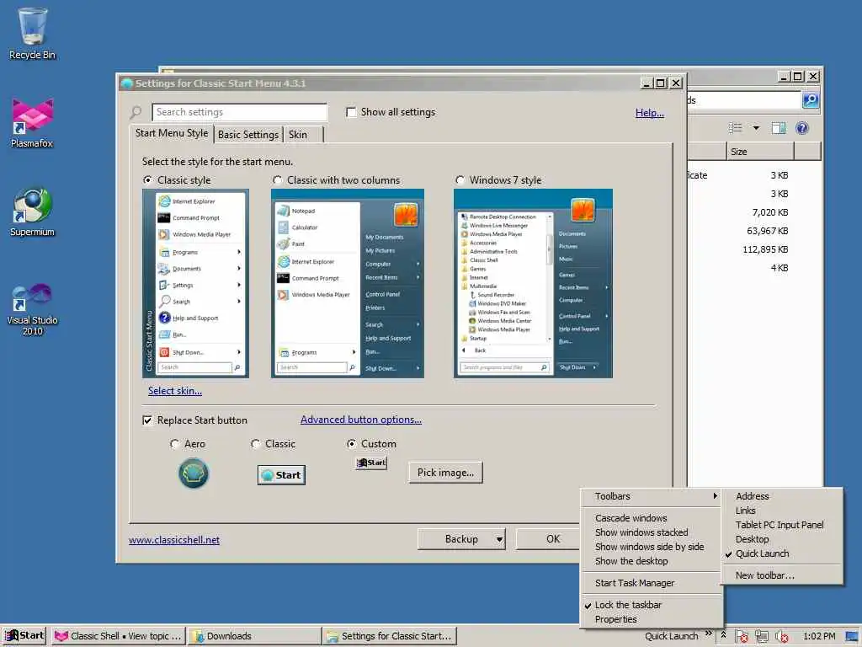Open the www.classicshell.net link
862x647 pixels.
point(174,540)
